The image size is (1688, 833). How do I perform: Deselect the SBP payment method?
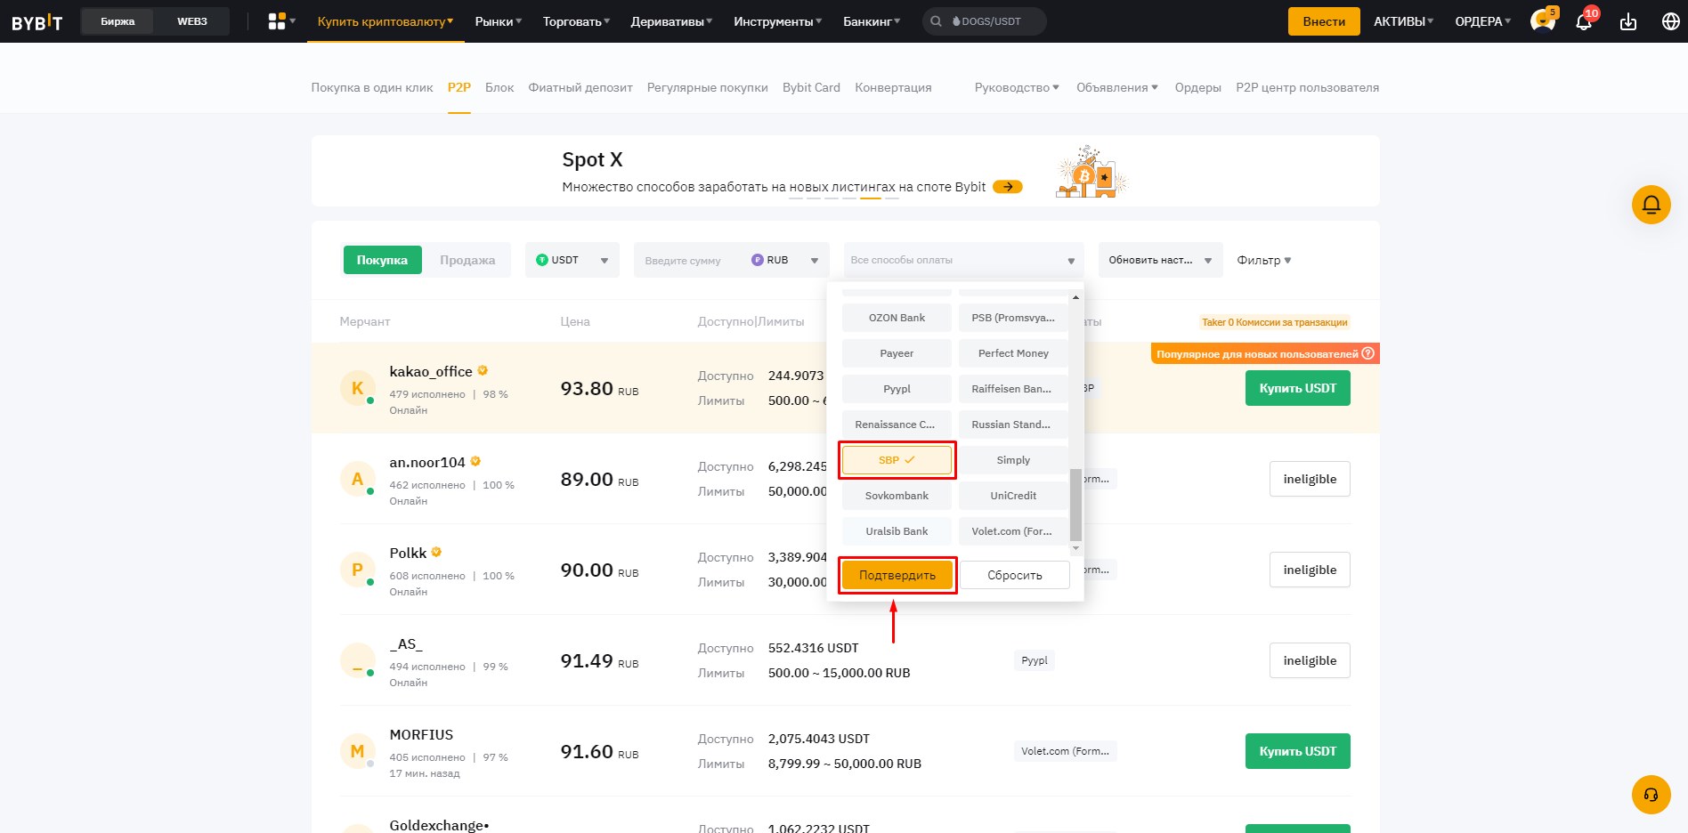click(897, 460)
